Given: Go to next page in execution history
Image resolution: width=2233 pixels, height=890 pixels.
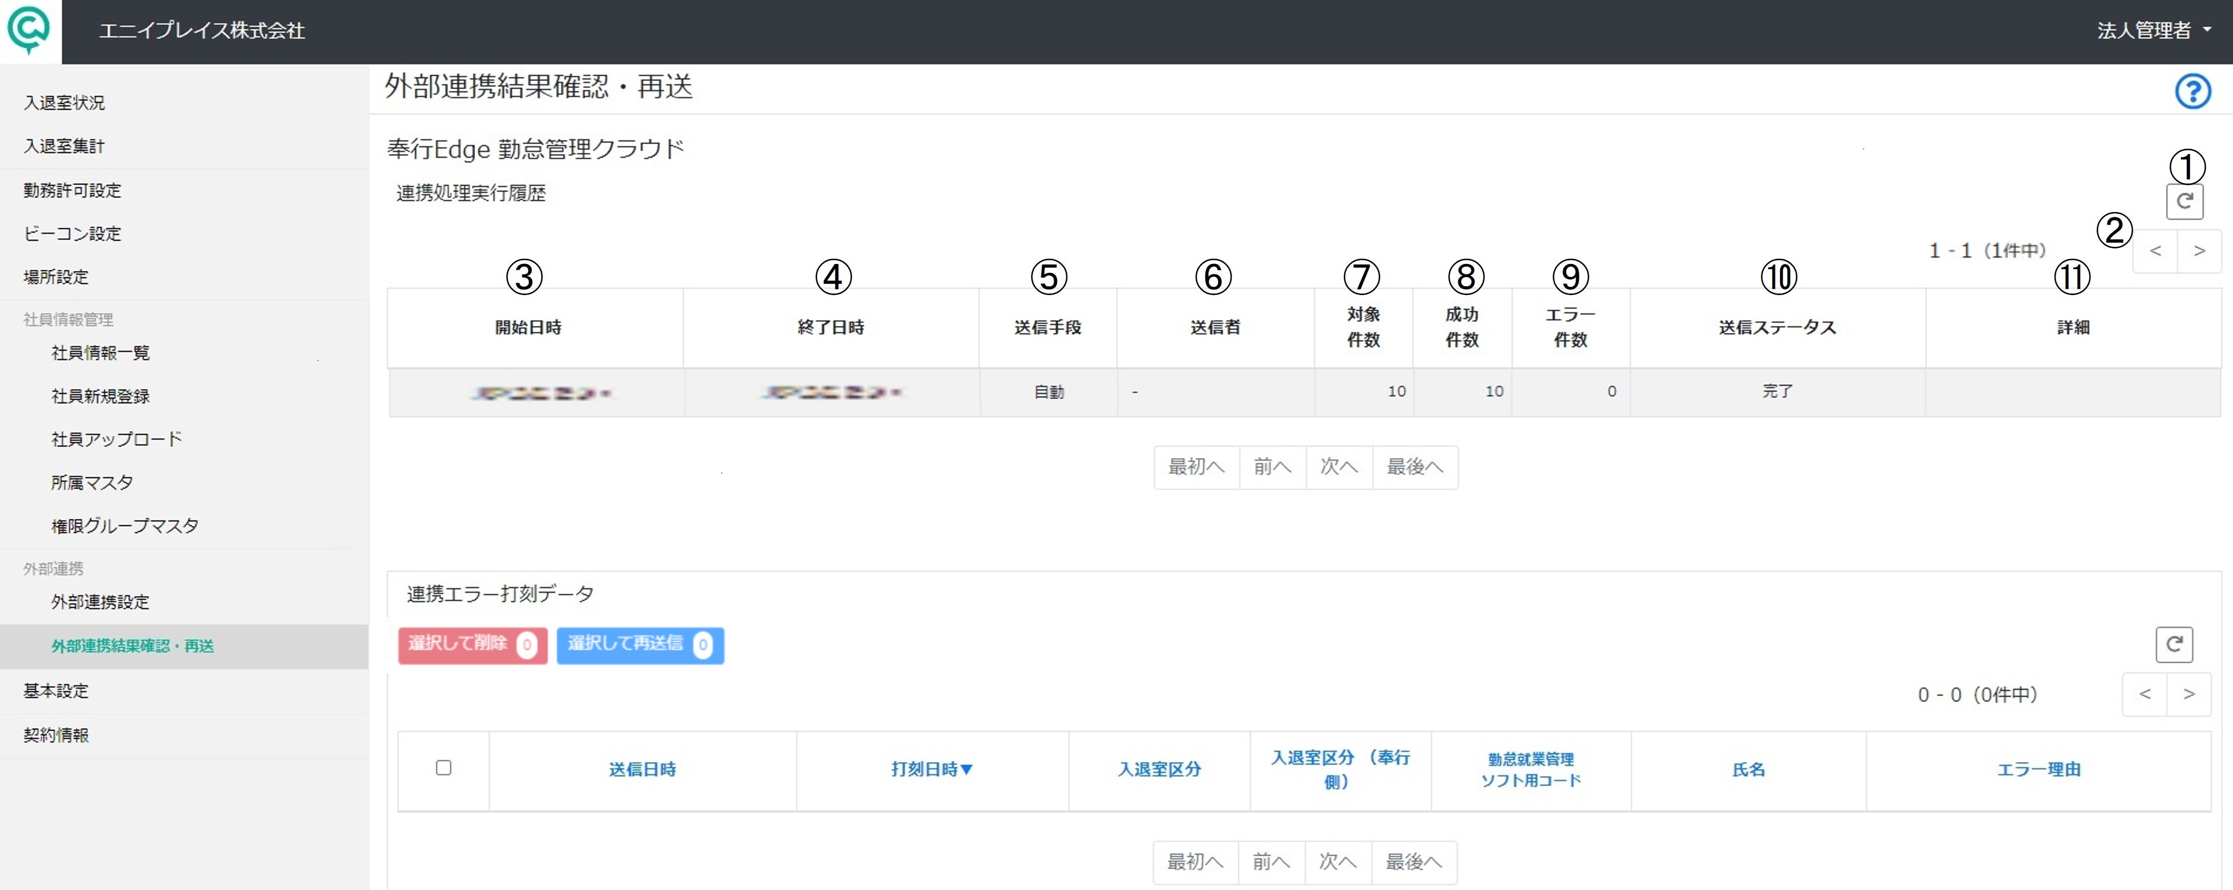Looking at the screenshot, I should pyautogui.click(x=2199, y=252).
